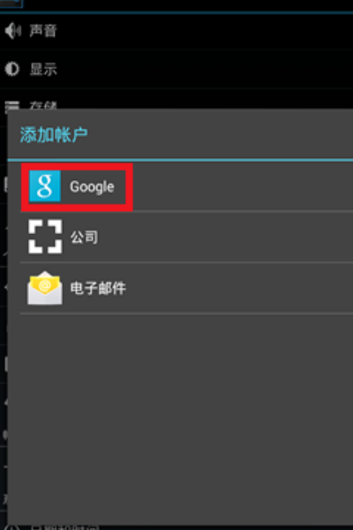Viewport: 353px width, 530px height.
Task: Click blank right side of Google row
Action: coord(244,187)
